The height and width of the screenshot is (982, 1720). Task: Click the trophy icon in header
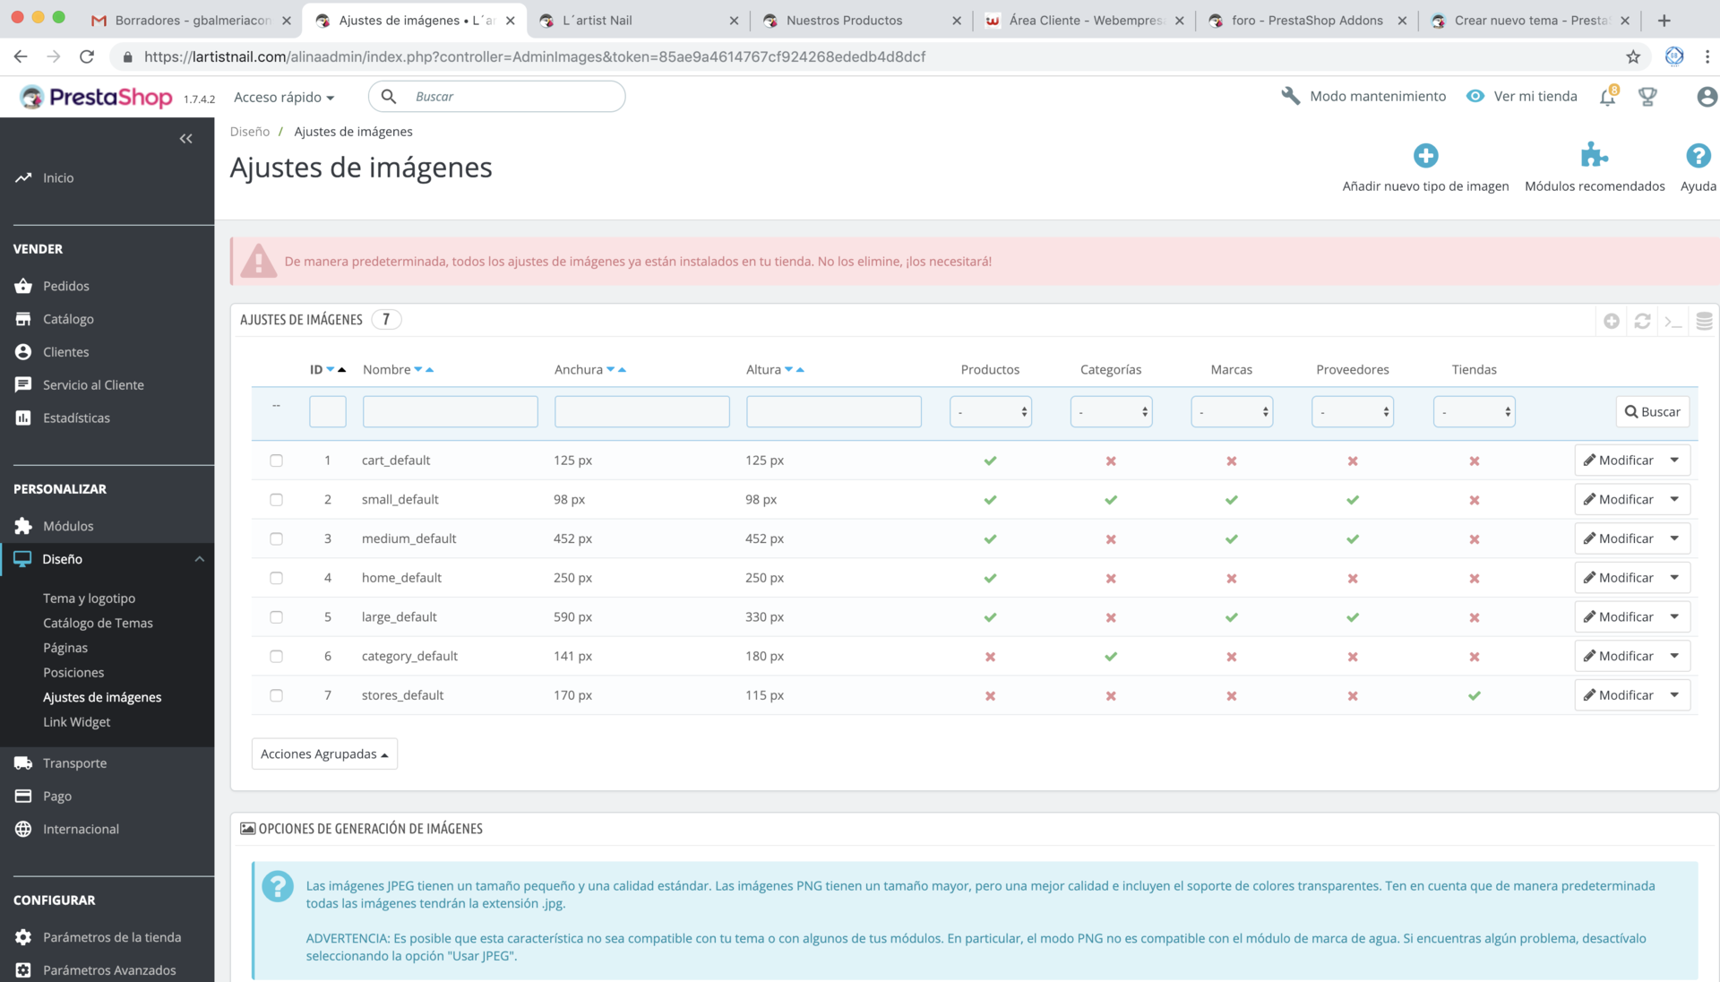[1647, 97]
